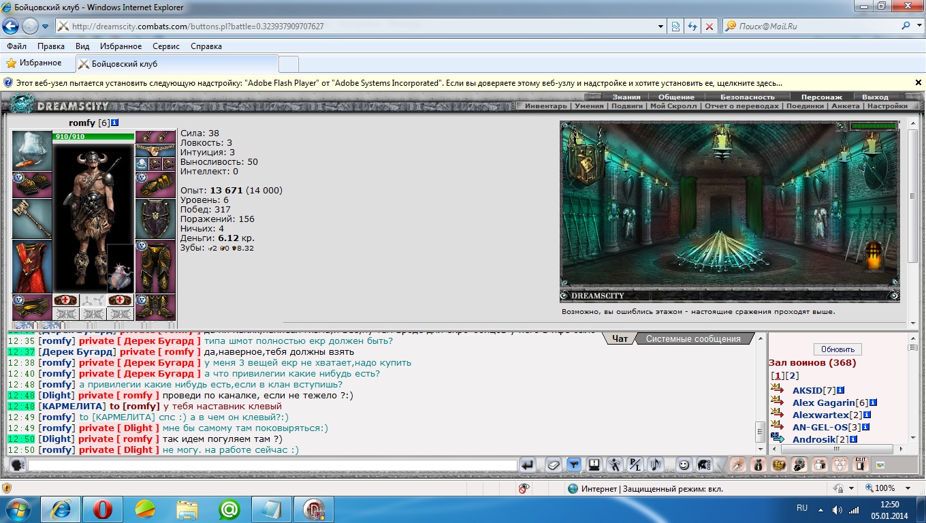
Task: Expand the recent pages dropdown by back button
Action: pos(46,27)
